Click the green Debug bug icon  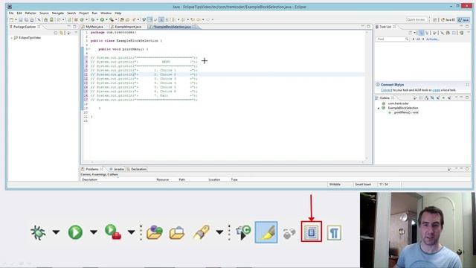(93, 20)
